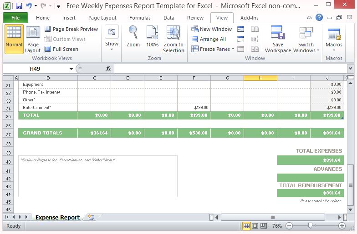Toggle Full Screen view
Image resolution: width=357 pixels, height=234 pixels.
coord(48,49)
